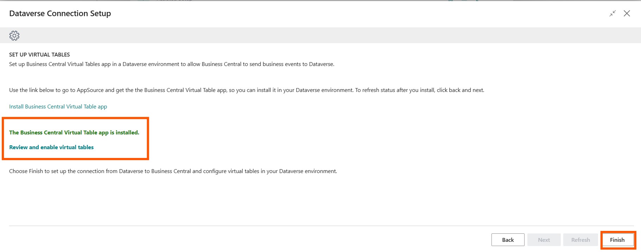
Task: Open Review and enable virtual tables link
Action: click(x=51, y=147)
